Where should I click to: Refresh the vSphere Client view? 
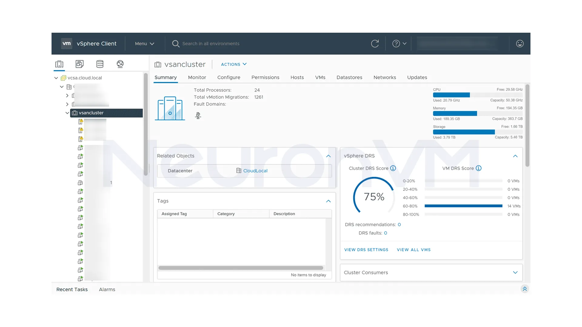click(375, 43)
